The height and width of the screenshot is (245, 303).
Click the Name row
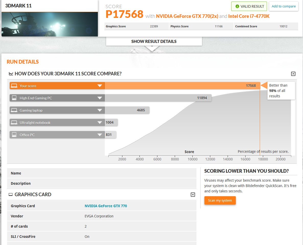click(102, 173)
